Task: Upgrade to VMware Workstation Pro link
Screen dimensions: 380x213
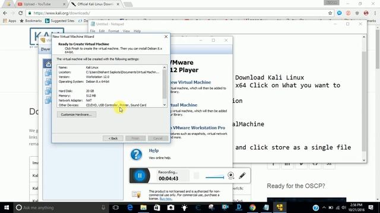Action: pos(198,128)
